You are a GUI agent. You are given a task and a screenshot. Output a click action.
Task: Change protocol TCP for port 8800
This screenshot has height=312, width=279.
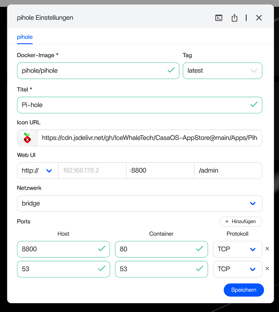click(237, 249)
